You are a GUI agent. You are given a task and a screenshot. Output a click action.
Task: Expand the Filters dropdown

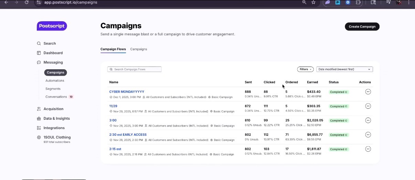pos(305,69)
